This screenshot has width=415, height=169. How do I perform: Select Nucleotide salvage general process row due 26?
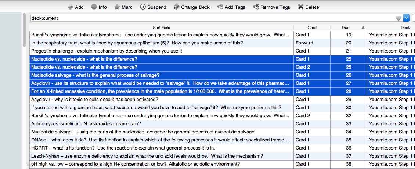tap(222, 75)
